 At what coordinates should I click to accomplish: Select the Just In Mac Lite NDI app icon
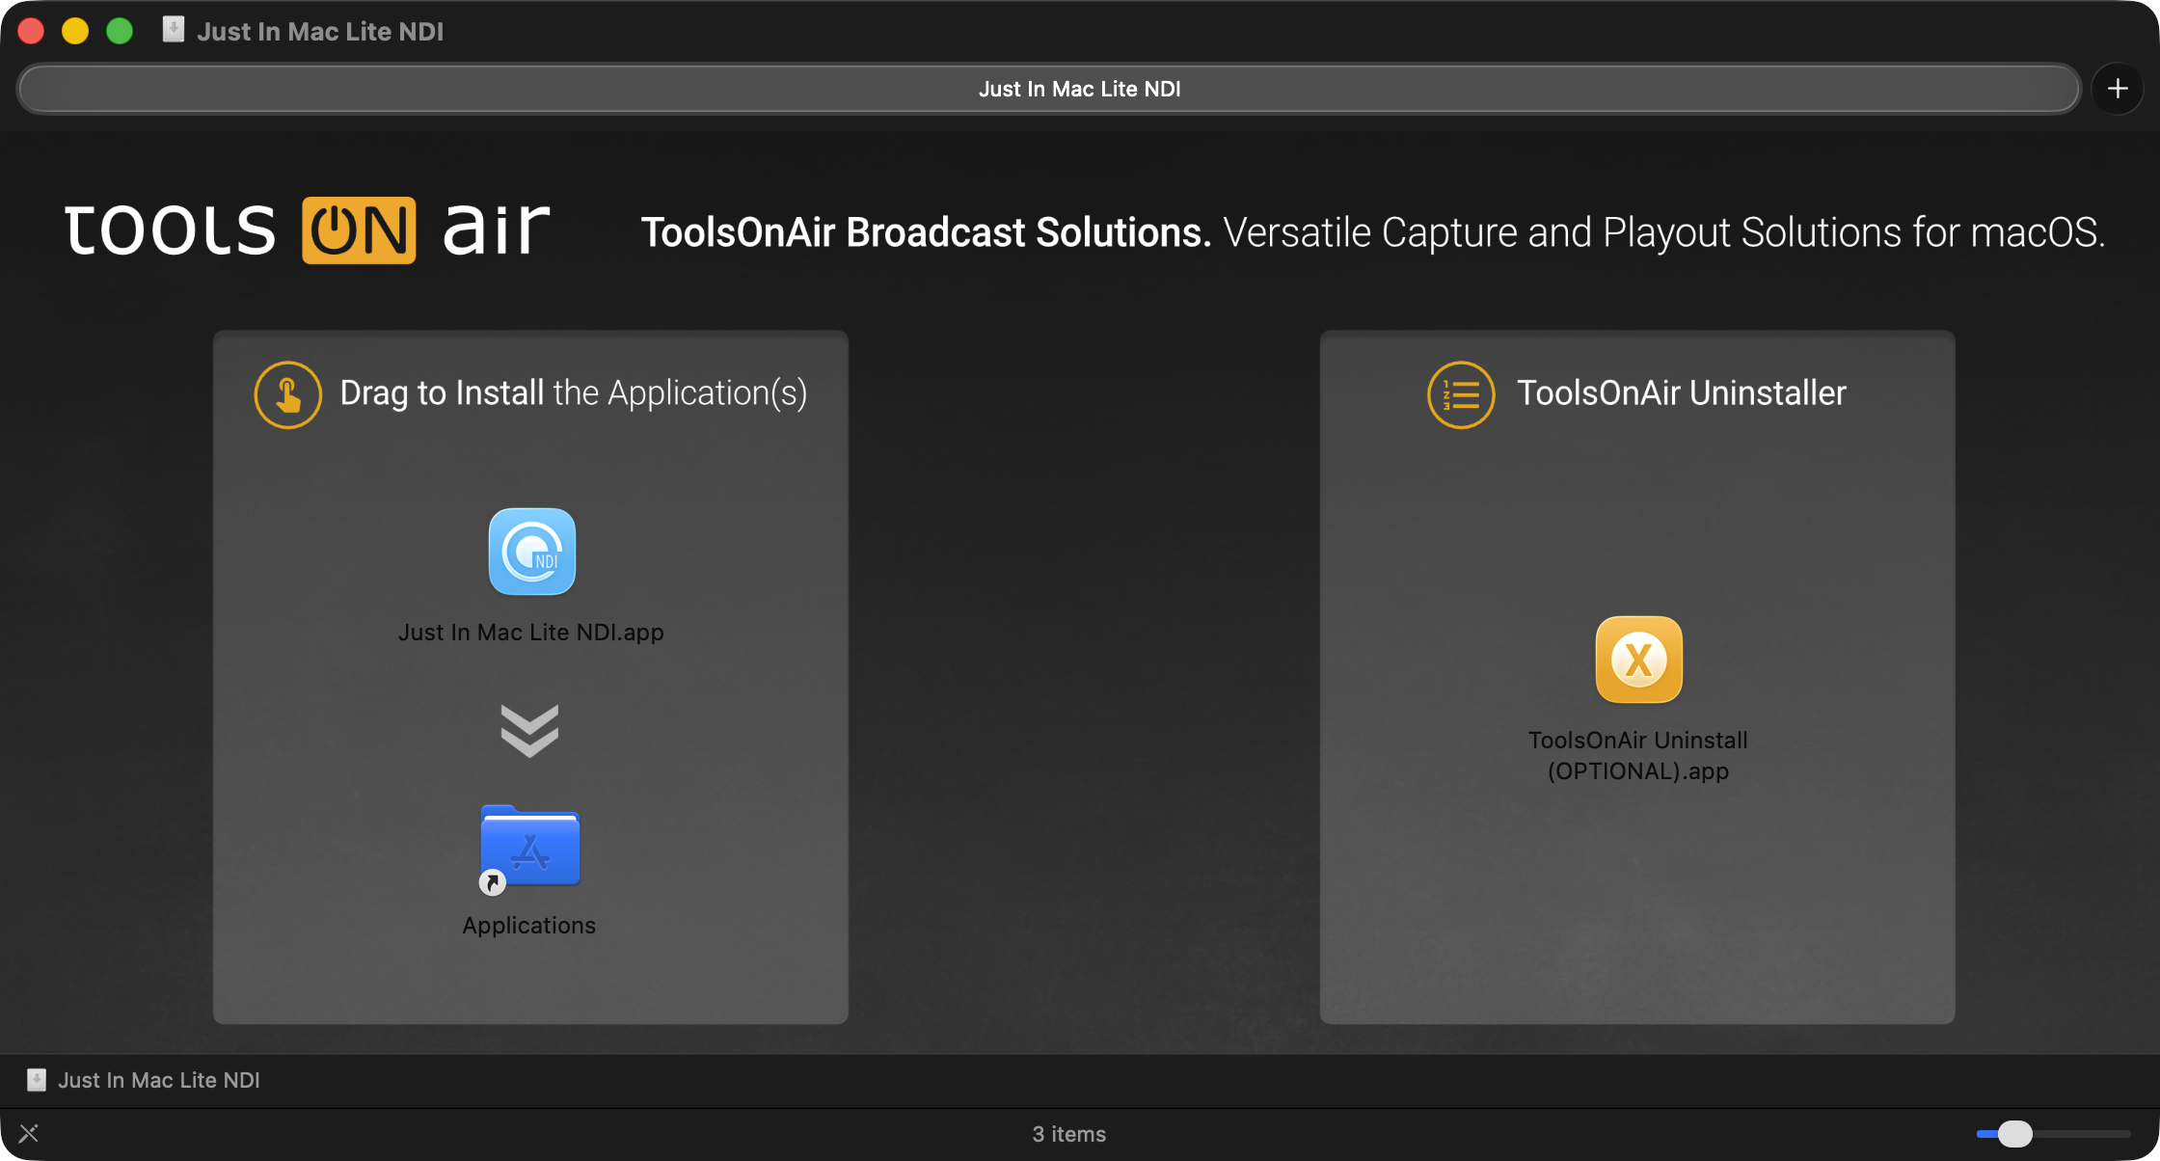pyautogui.click(x=532, y=552)
